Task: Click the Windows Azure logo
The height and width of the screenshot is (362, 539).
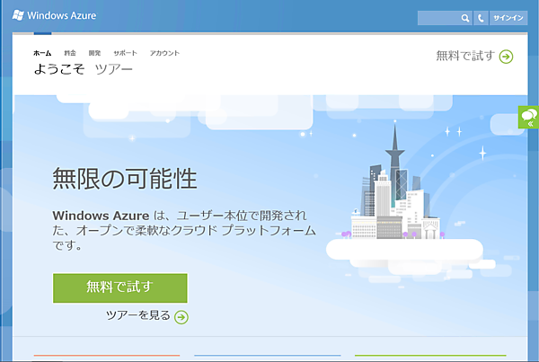Action: [x=18, y=16]
